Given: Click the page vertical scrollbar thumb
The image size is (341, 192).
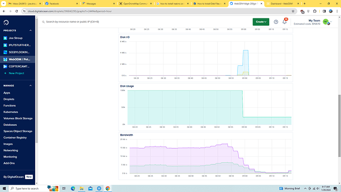Looking at the screenshot, I should click(x=340, y=126).
